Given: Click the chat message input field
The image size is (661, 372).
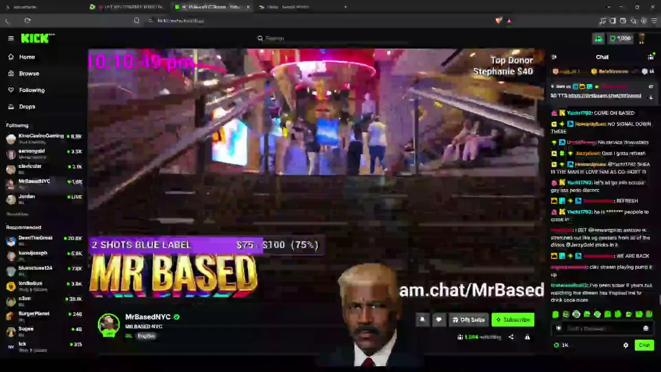Looking at the screenshot, I should click(x=603, y=329).
